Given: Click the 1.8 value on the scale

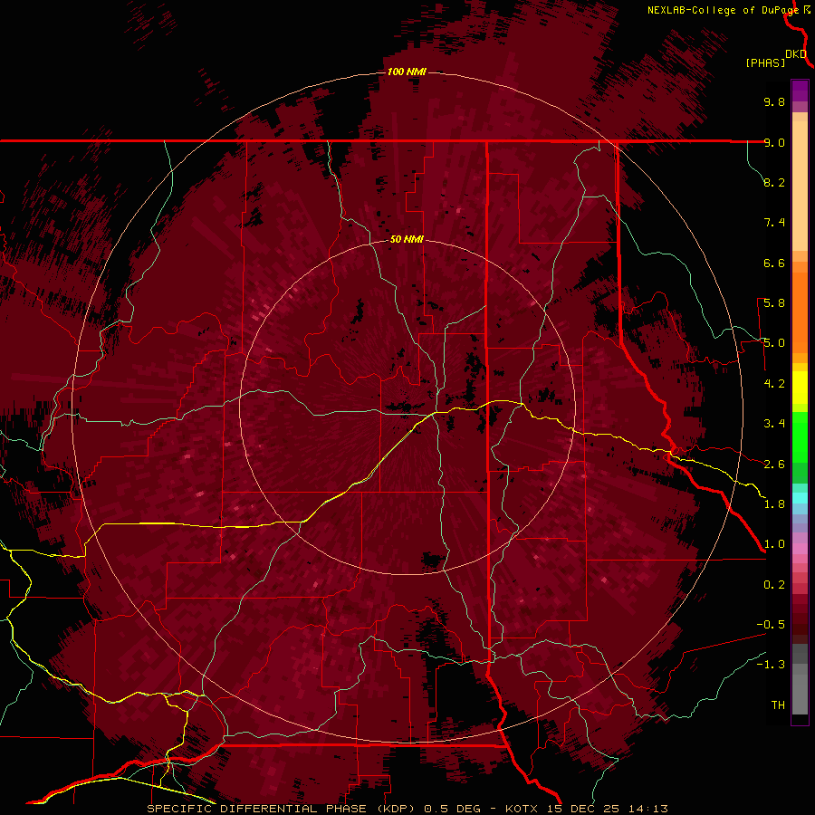Looking at the screenshot, I should [x=774, y=504].
